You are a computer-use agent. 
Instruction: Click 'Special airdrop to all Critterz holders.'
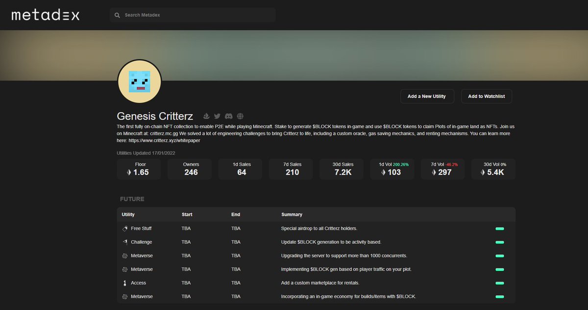(x=319, y=228)
